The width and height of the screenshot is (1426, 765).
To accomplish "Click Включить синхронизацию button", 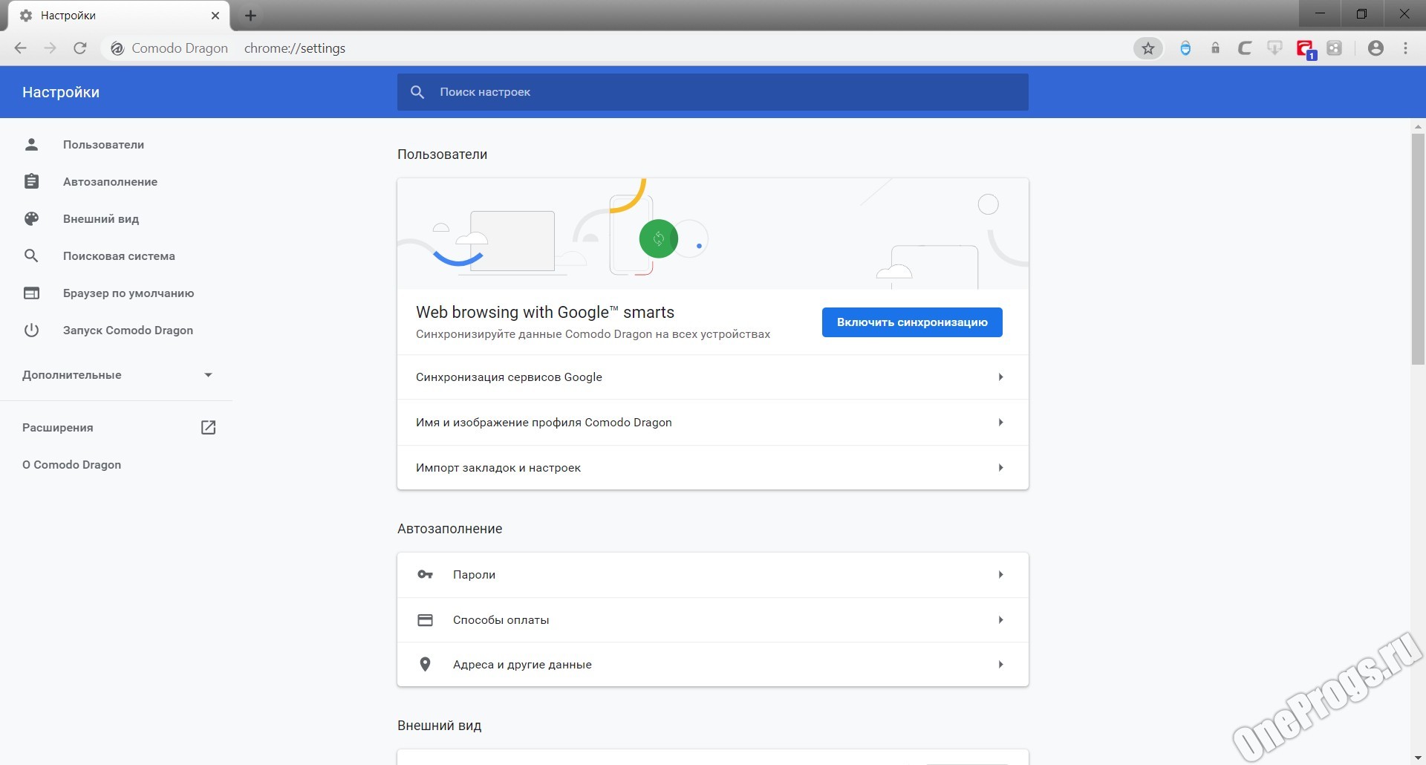I will [912, 322].
